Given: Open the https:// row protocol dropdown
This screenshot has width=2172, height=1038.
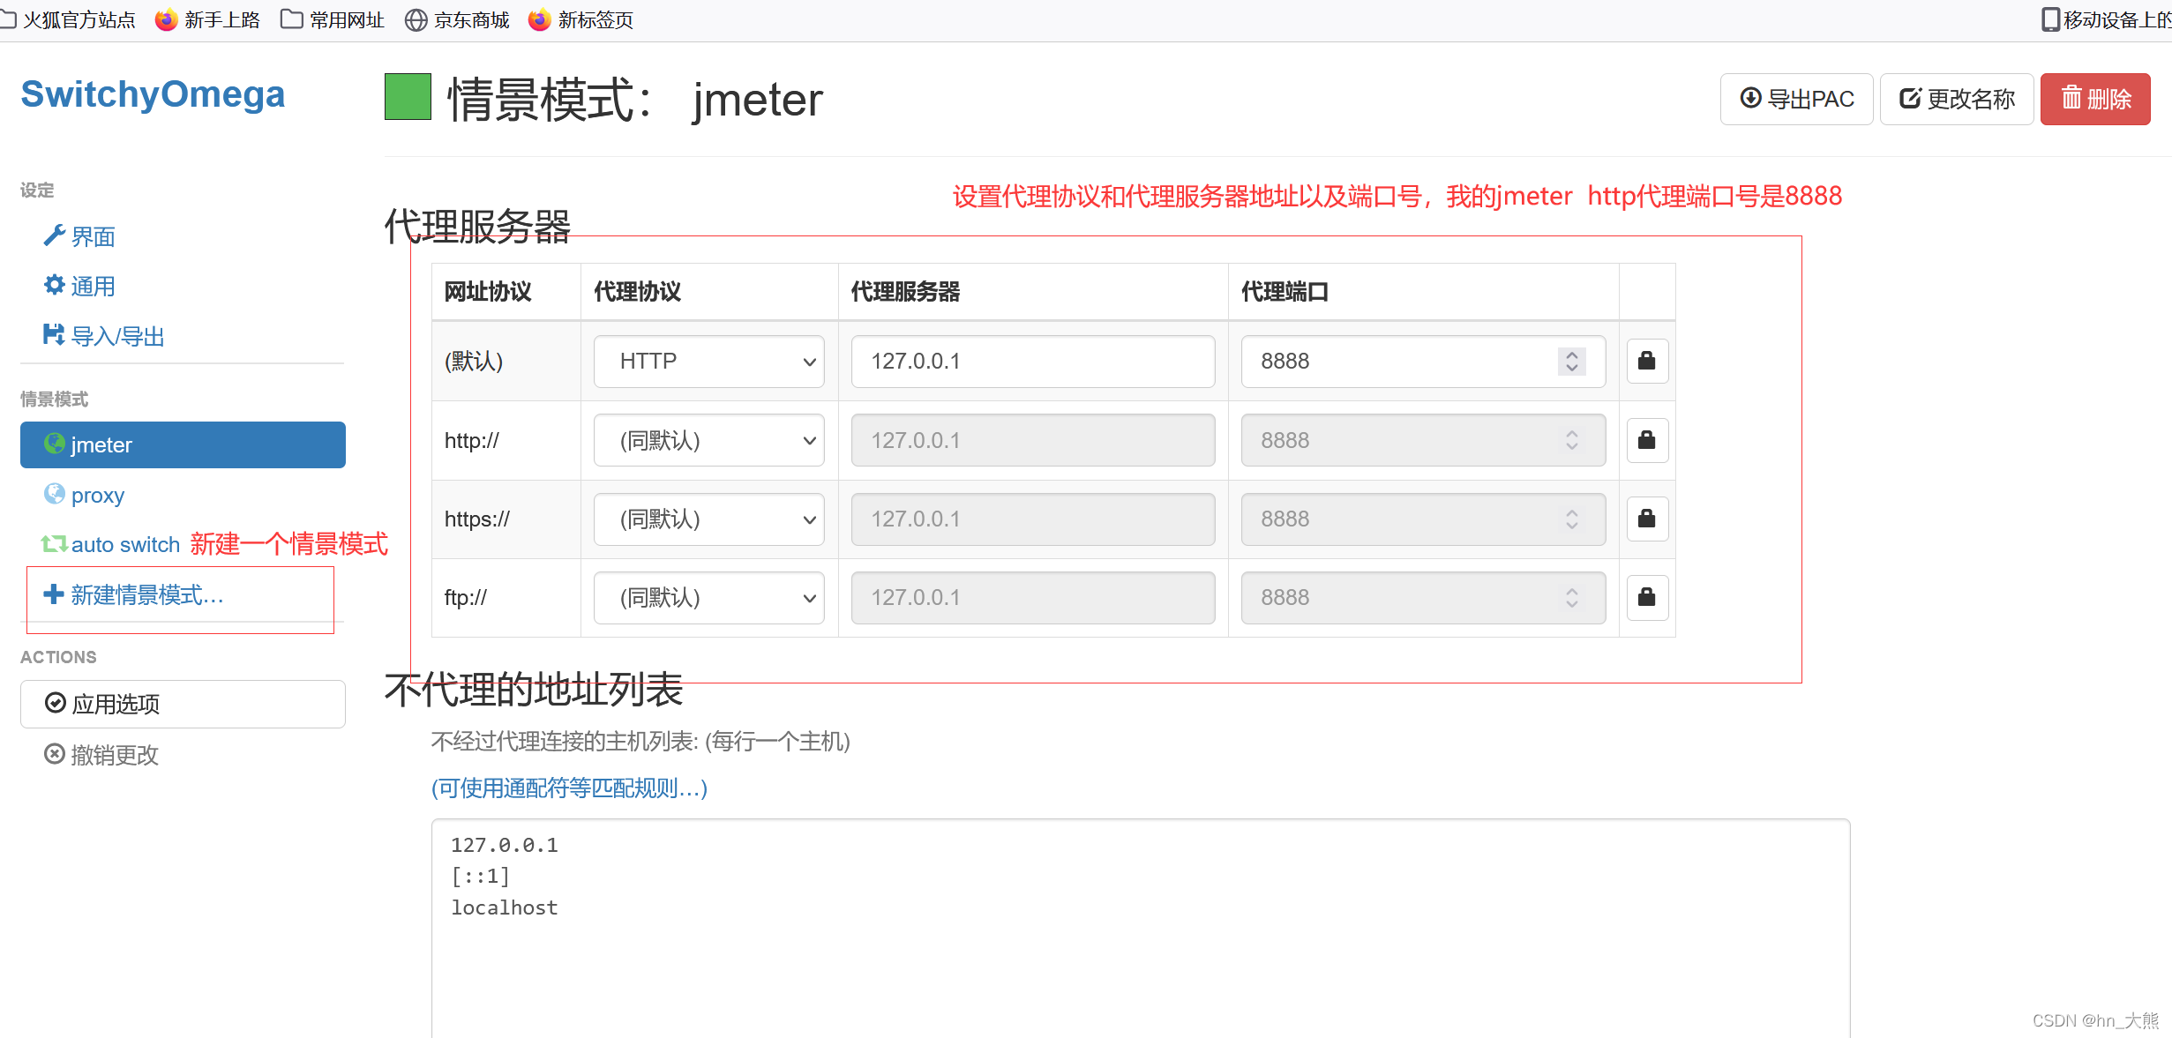Looking at the screenshot, I should (708, 519).
